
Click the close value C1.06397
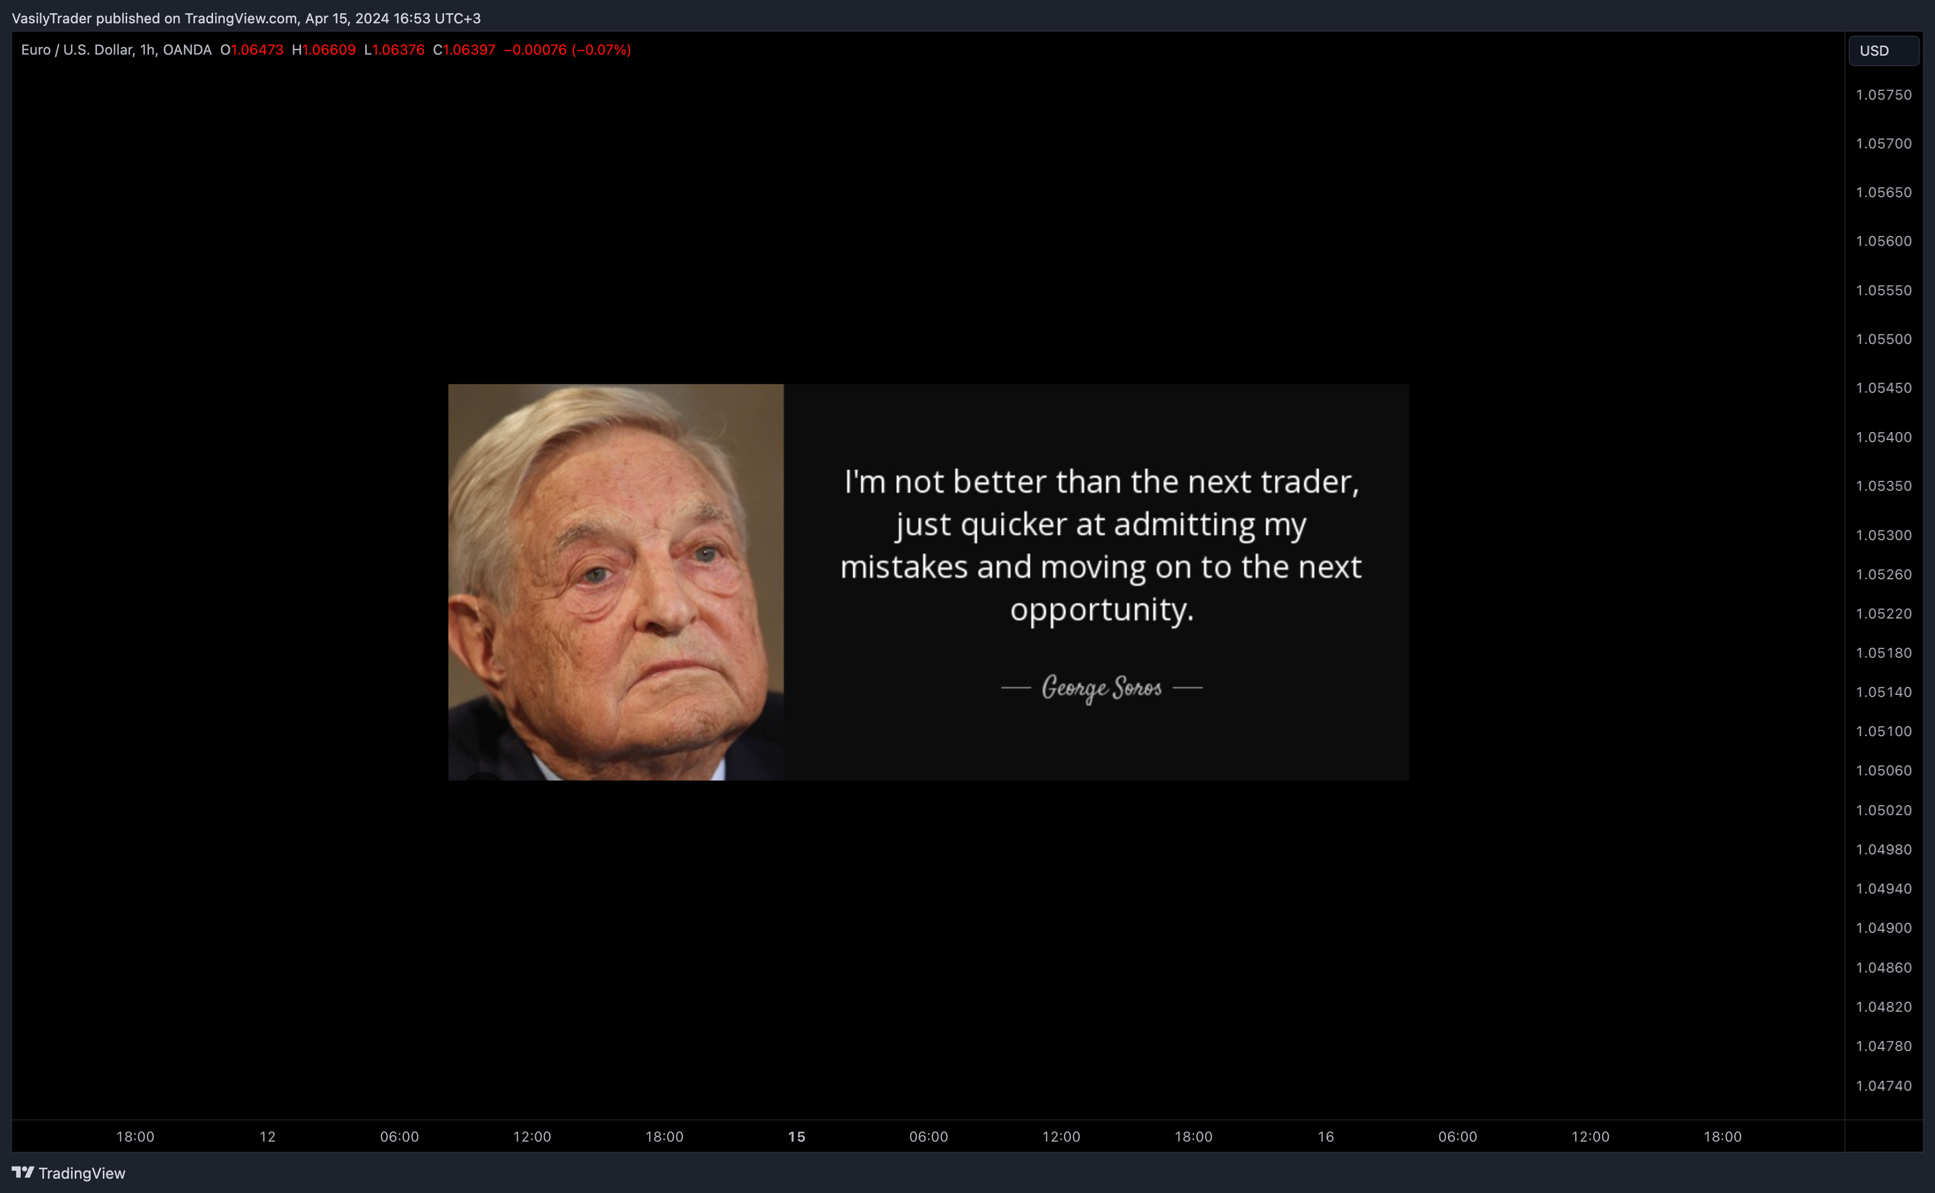point(465,50)
